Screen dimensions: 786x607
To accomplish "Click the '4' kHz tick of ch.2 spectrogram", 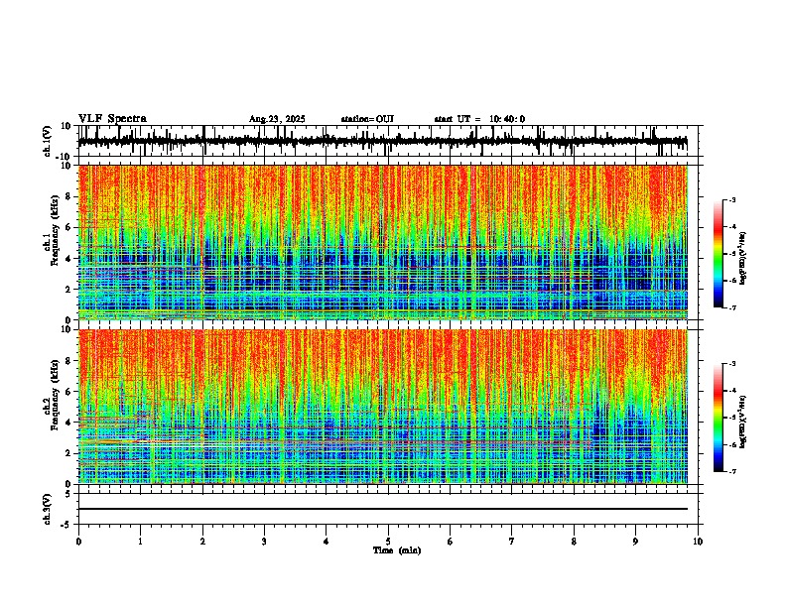I will tap(69, 423).
